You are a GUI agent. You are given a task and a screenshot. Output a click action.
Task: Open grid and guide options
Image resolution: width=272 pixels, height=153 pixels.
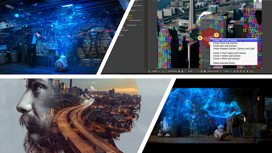pyautogui.click(x=162, y=71)
